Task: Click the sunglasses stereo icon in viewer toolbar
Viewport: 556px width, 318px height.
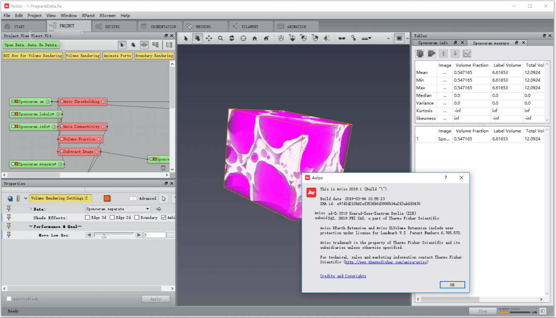Action: click(x=342, y=38)
